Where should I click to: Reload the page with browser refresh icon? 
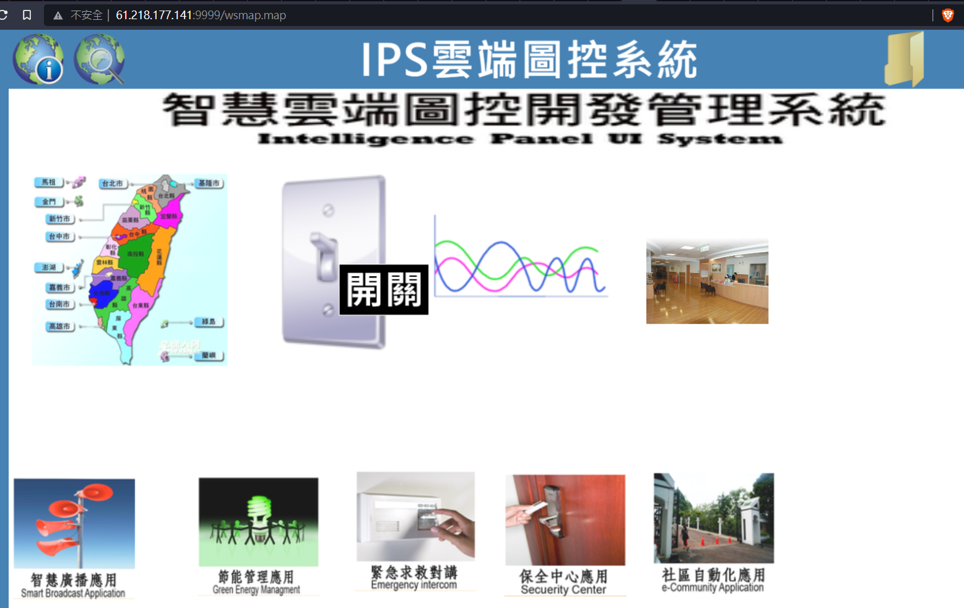click(x=3, y=15)
